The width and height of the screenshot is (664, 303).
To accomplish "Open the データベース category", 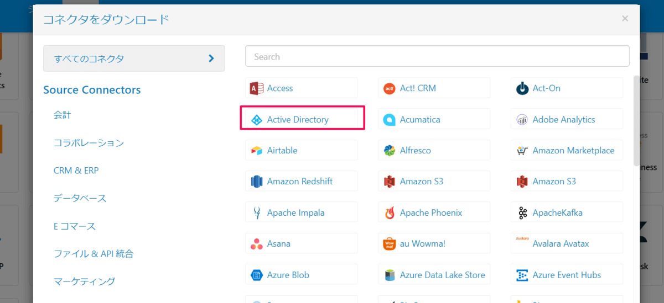I will point(80,198).
